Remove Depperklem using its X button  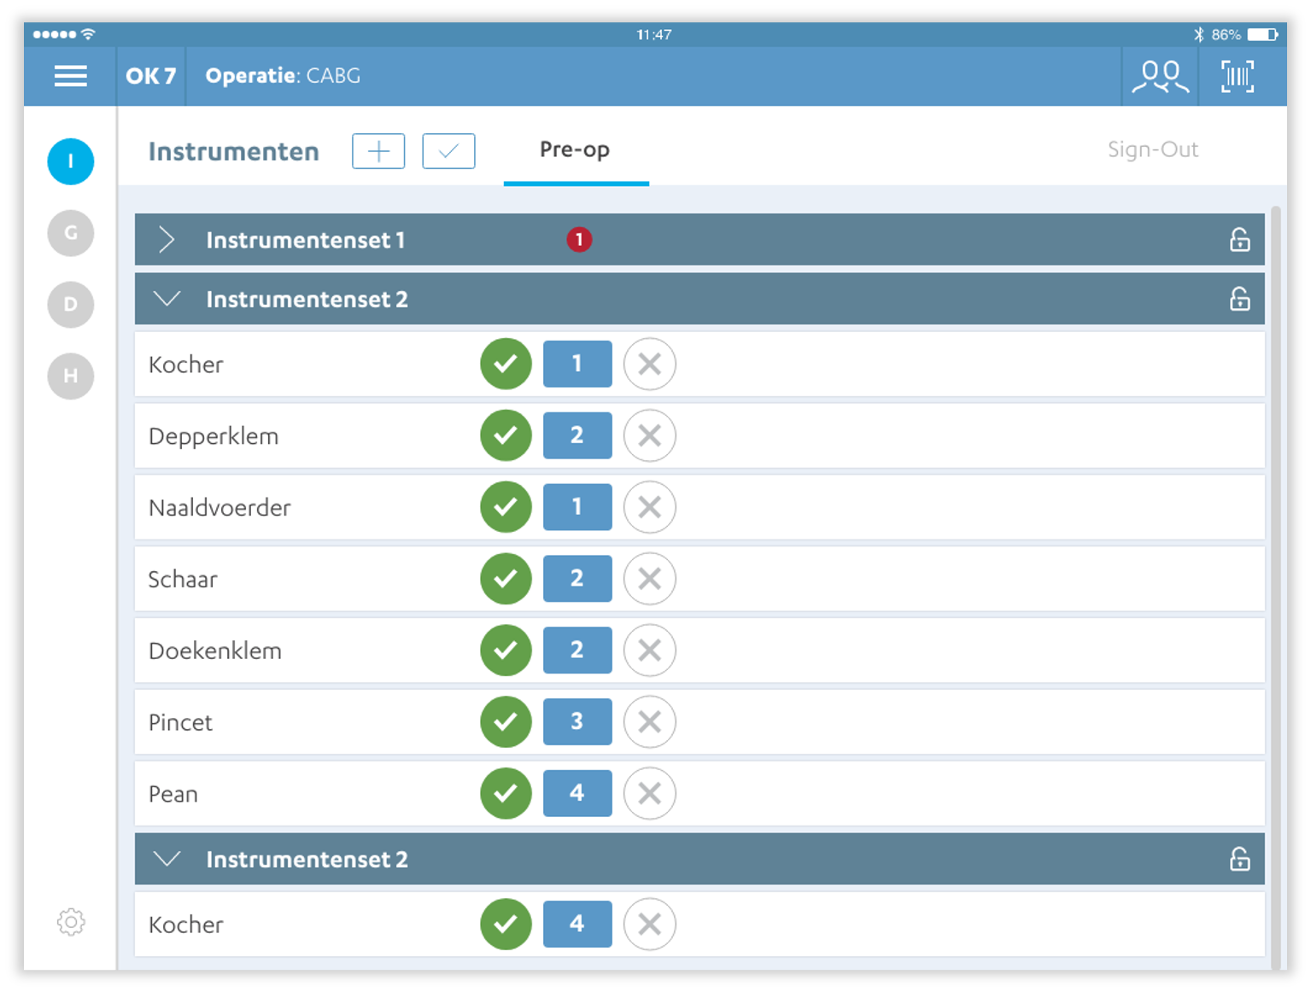(649, 435)
